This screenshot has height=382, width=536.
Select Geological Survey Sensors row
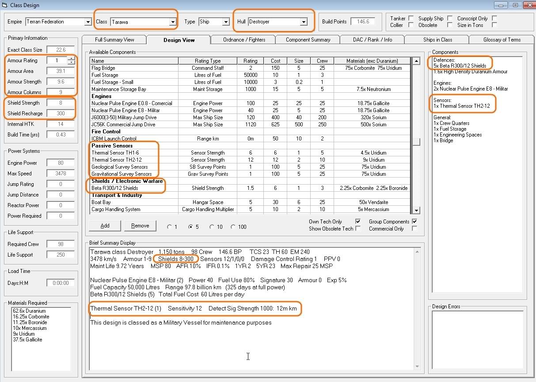(x=250, y=167)
